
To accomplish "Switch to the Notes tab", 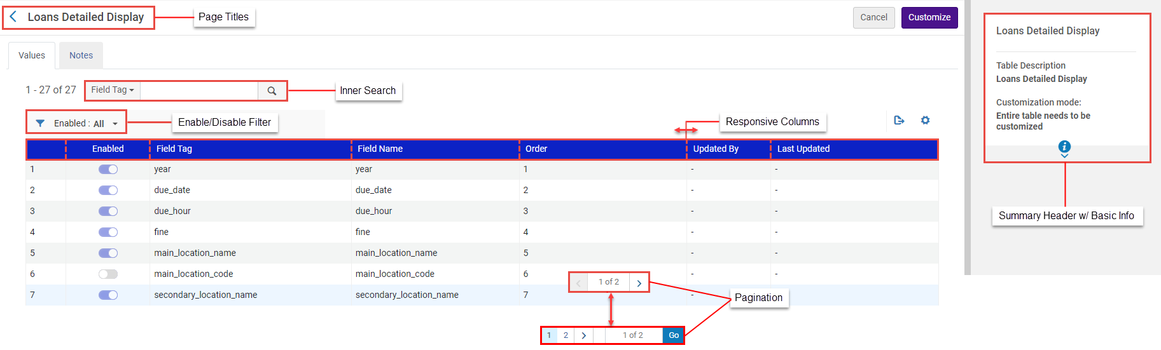I will (x=81, y=55).
